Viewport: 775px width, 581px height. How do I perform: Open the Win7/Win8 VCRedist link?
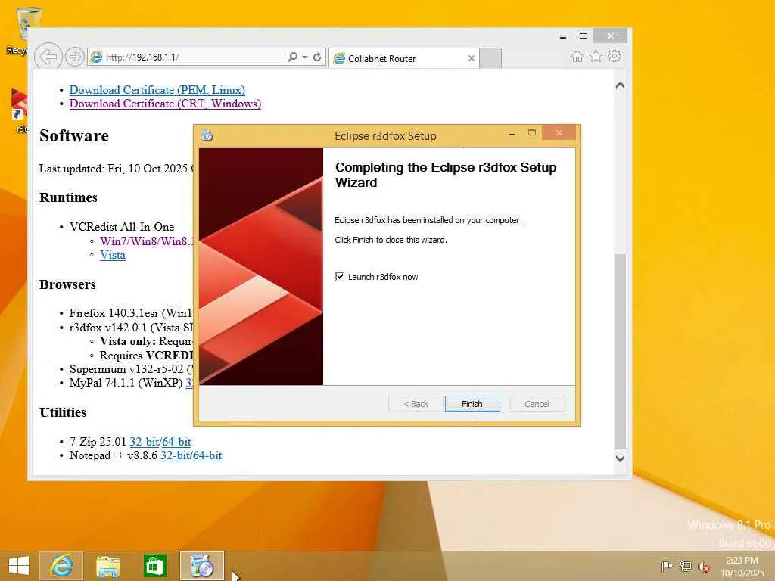146,241
